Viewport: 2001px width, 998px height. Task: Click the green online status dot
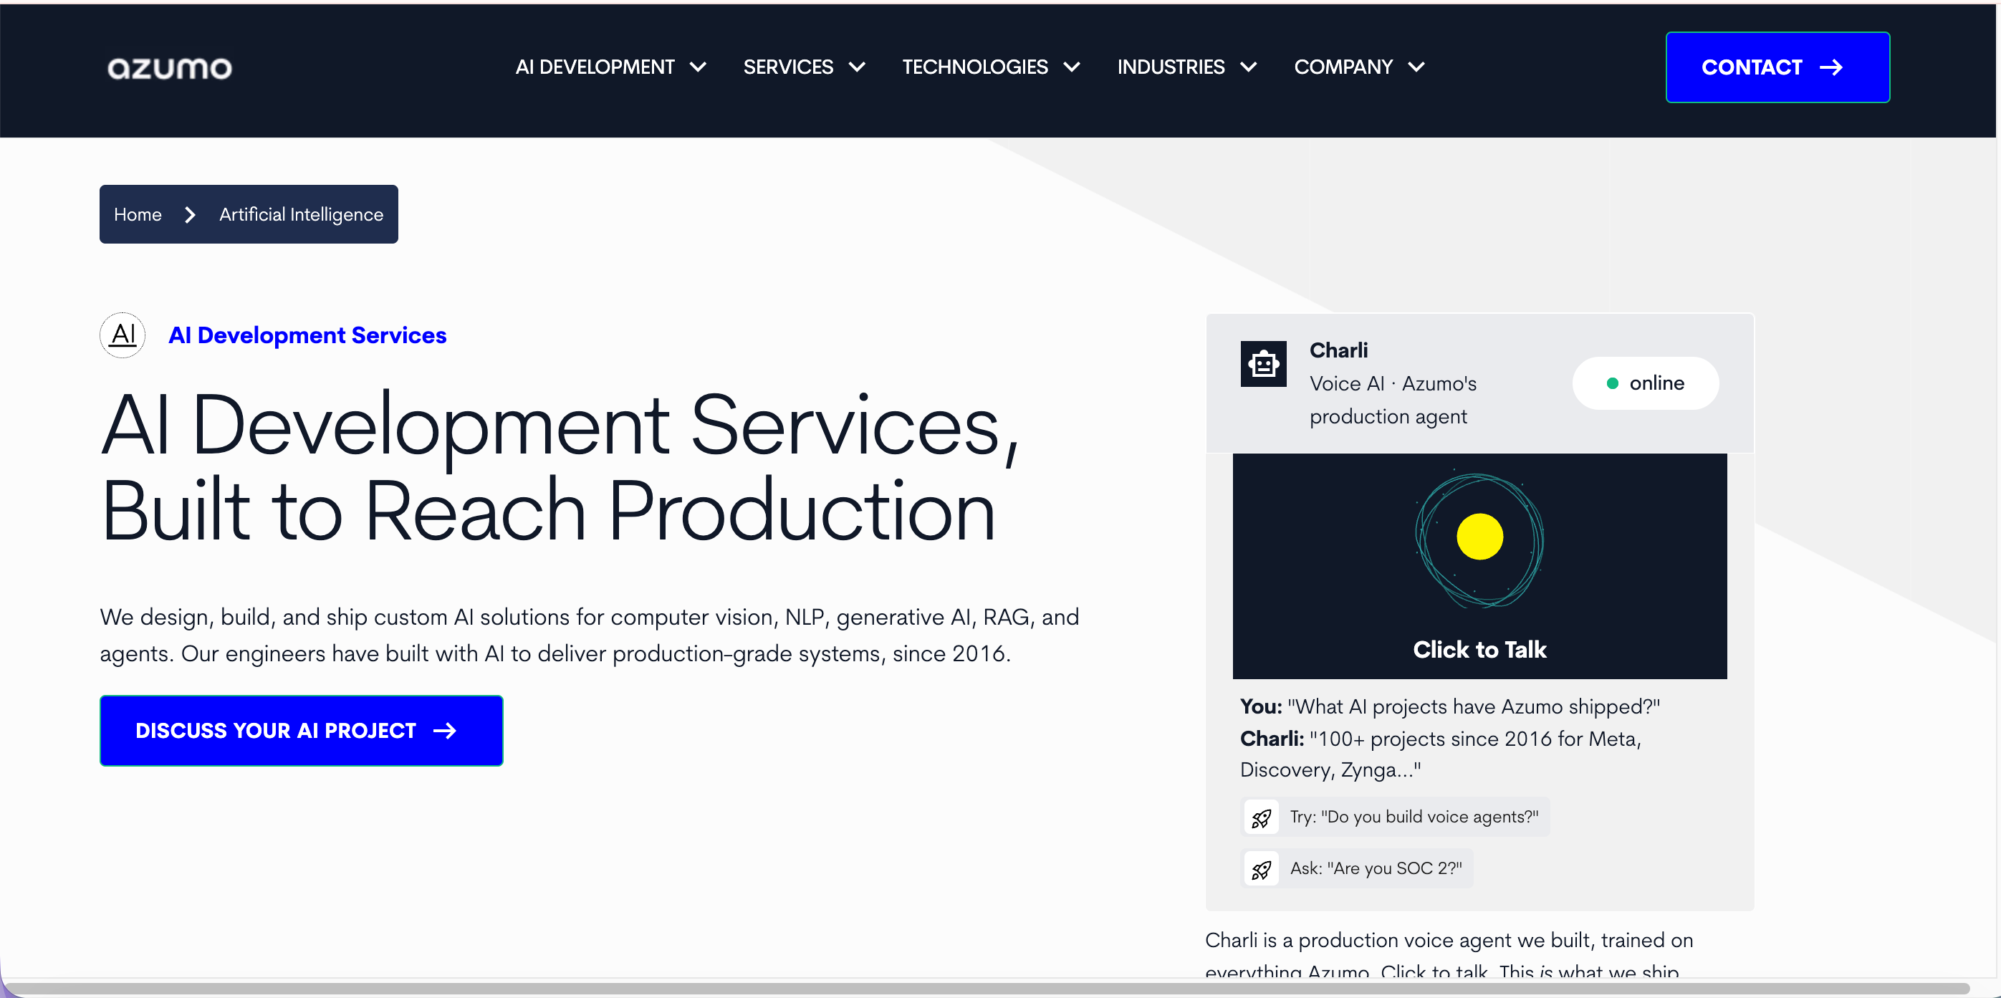click(1613, 383)
